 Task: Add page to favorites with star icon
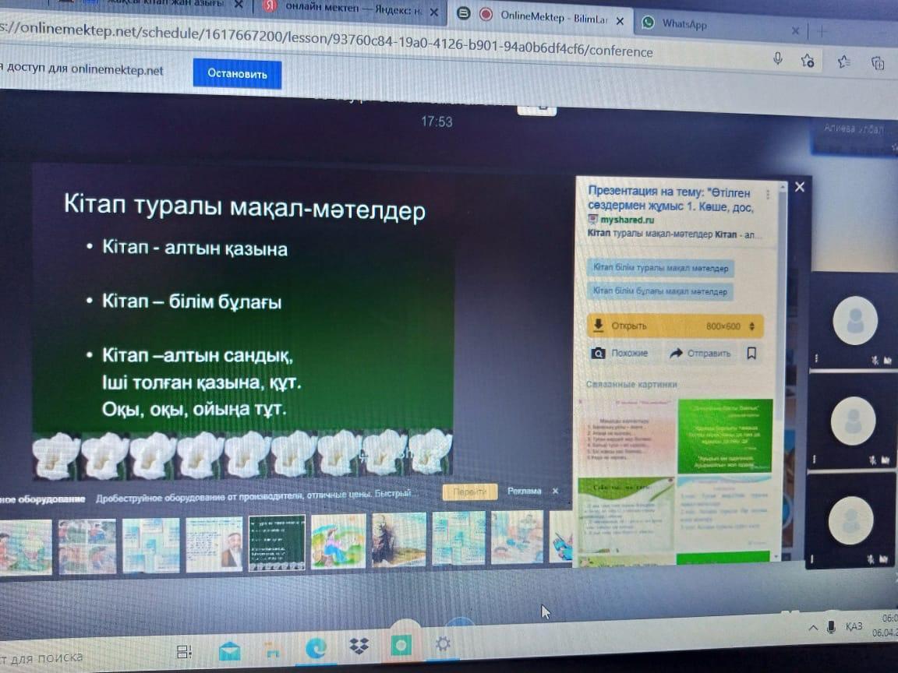click(x=808, y=61)
